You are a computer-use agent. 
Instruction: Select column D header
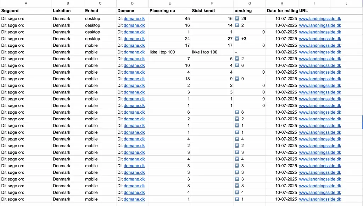(132, 3)
